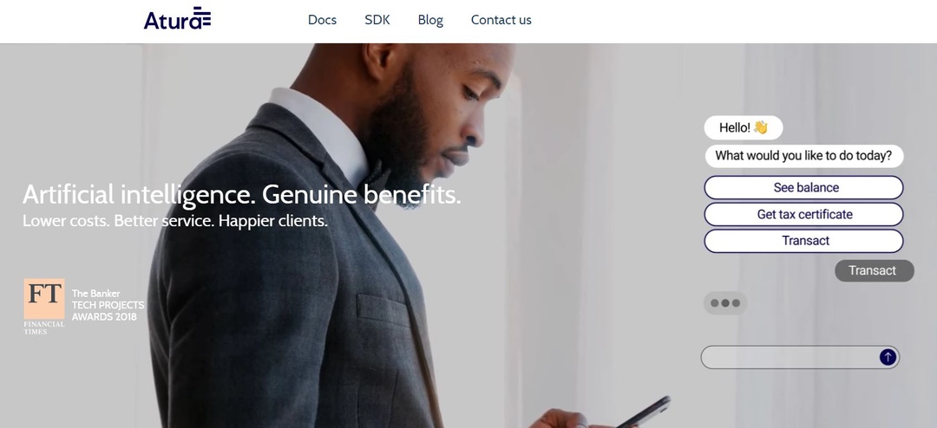Click the chat send arrow button
The image size is (937, 428).
coord(888,357)
